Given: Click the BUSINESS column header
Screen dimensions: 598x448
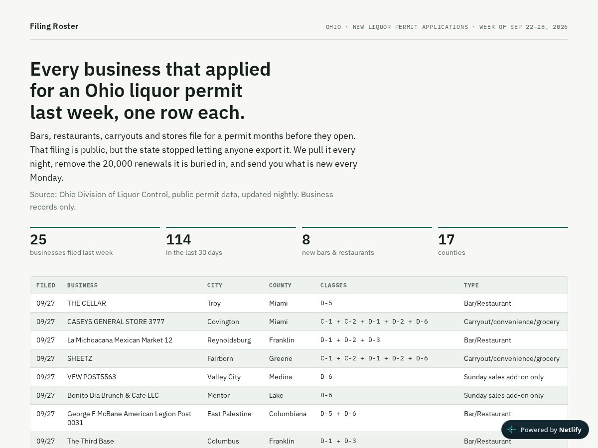Looking at the screenshot, I should [83, 285].
